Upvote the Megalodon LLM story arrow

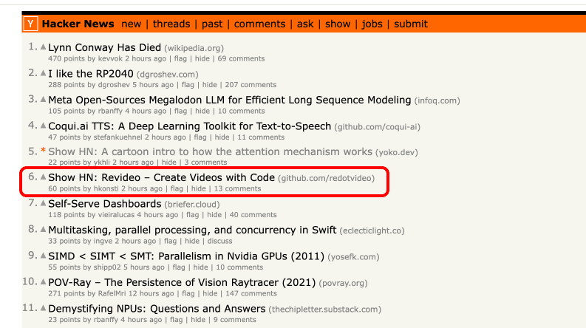[44, 99]
